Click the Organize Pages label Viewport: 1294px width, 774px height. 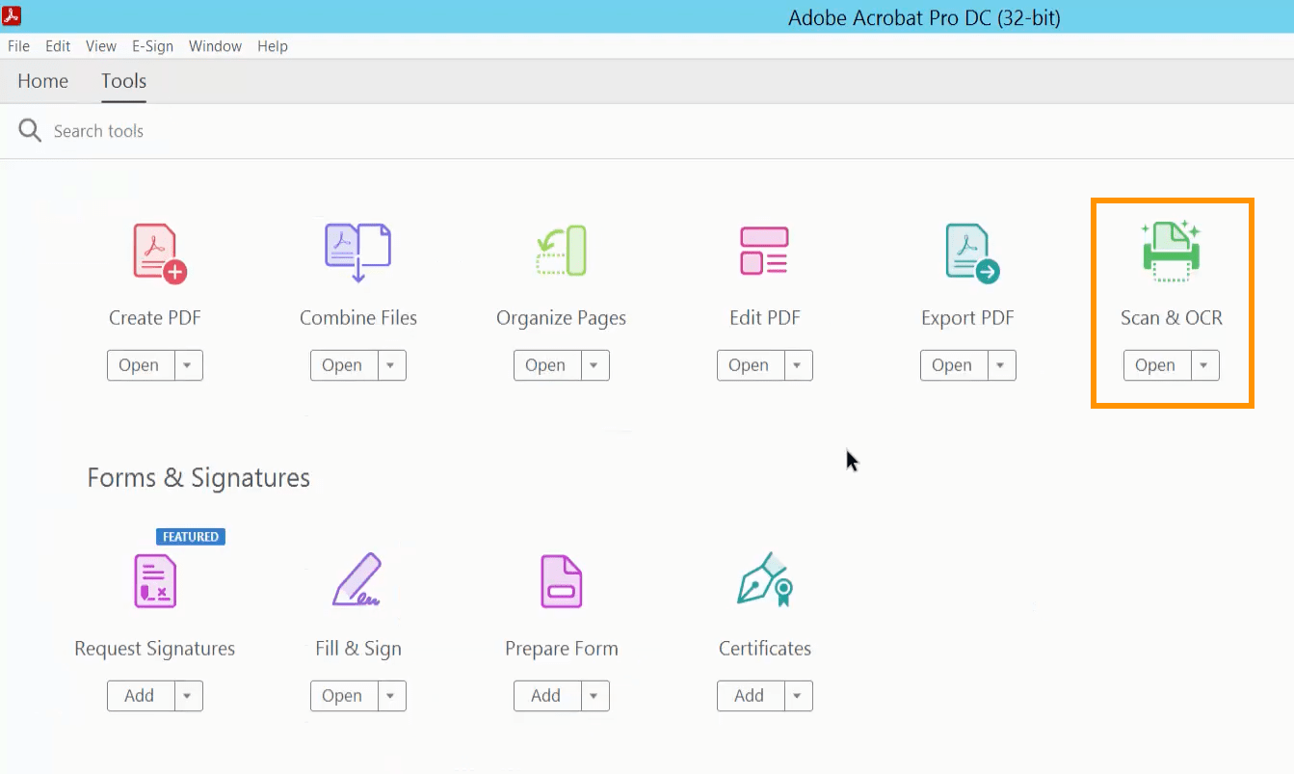562,318
